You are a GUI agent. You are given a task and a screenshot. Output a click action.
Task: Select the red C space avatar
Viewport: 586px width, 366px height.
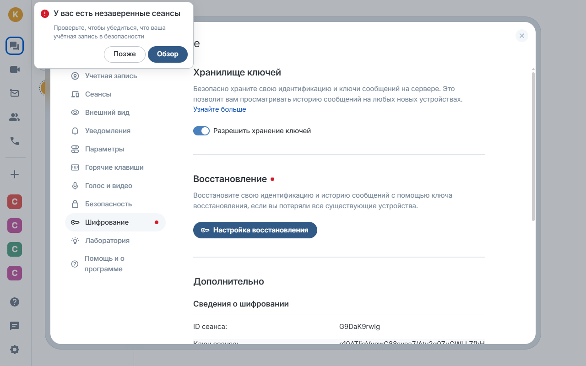pos(15,202)
